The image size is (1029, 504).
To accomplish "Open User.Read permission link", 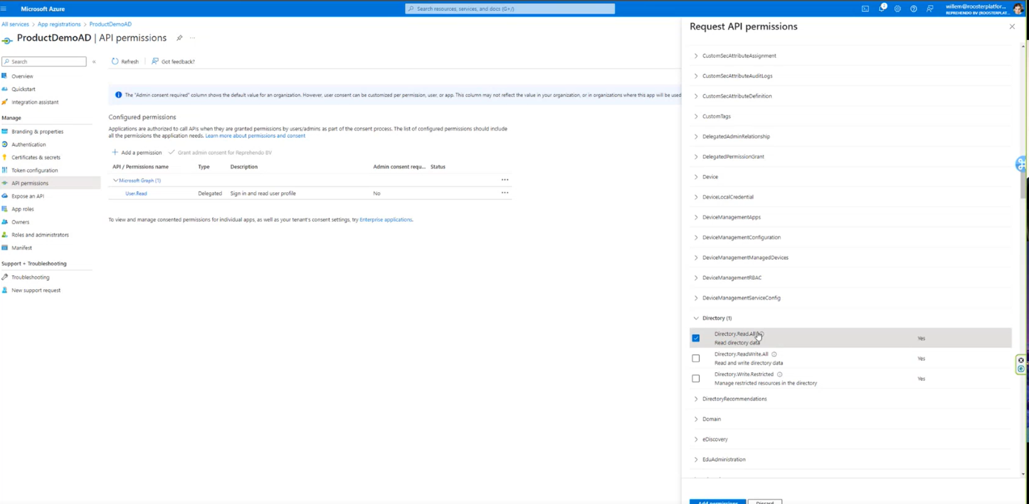I will [136, 194].
